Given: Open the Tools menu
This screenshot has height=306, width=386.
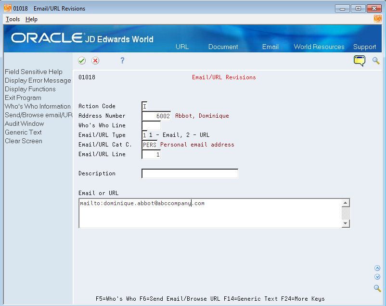Looking at the screenshot, I should (x=13, y=19).
